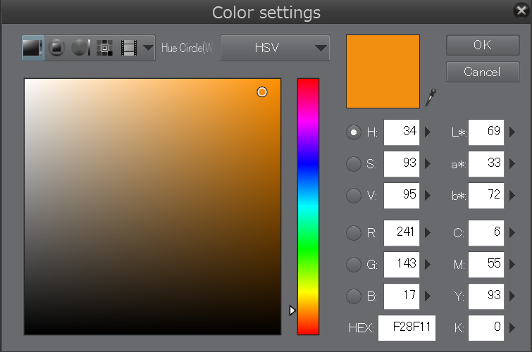Click the orange current color preview swatch
This screenshot has height=352, width=532.
click(383, 71)
